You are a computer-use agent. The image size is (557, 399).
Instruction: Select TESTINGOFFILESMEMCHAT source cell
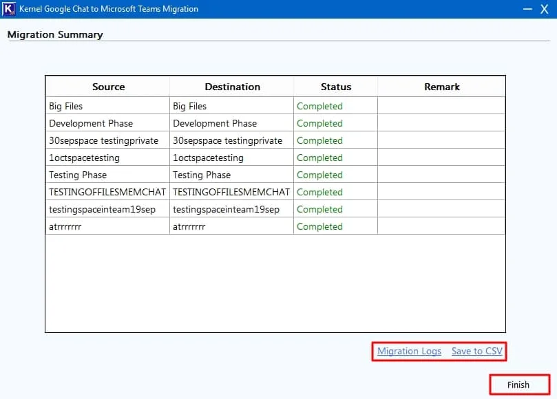click(108, 192)
